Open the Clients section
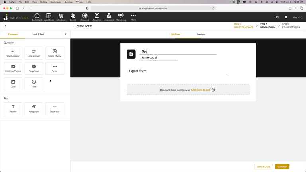Image resolution: width=306 pixels, height=172 pixels. (73, 17)
